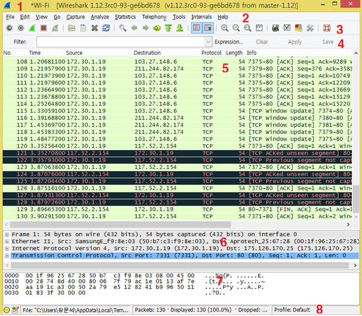The image size is (362, 316).
Task: Expand the Ethernet II tree node
Action: [7, 242]
